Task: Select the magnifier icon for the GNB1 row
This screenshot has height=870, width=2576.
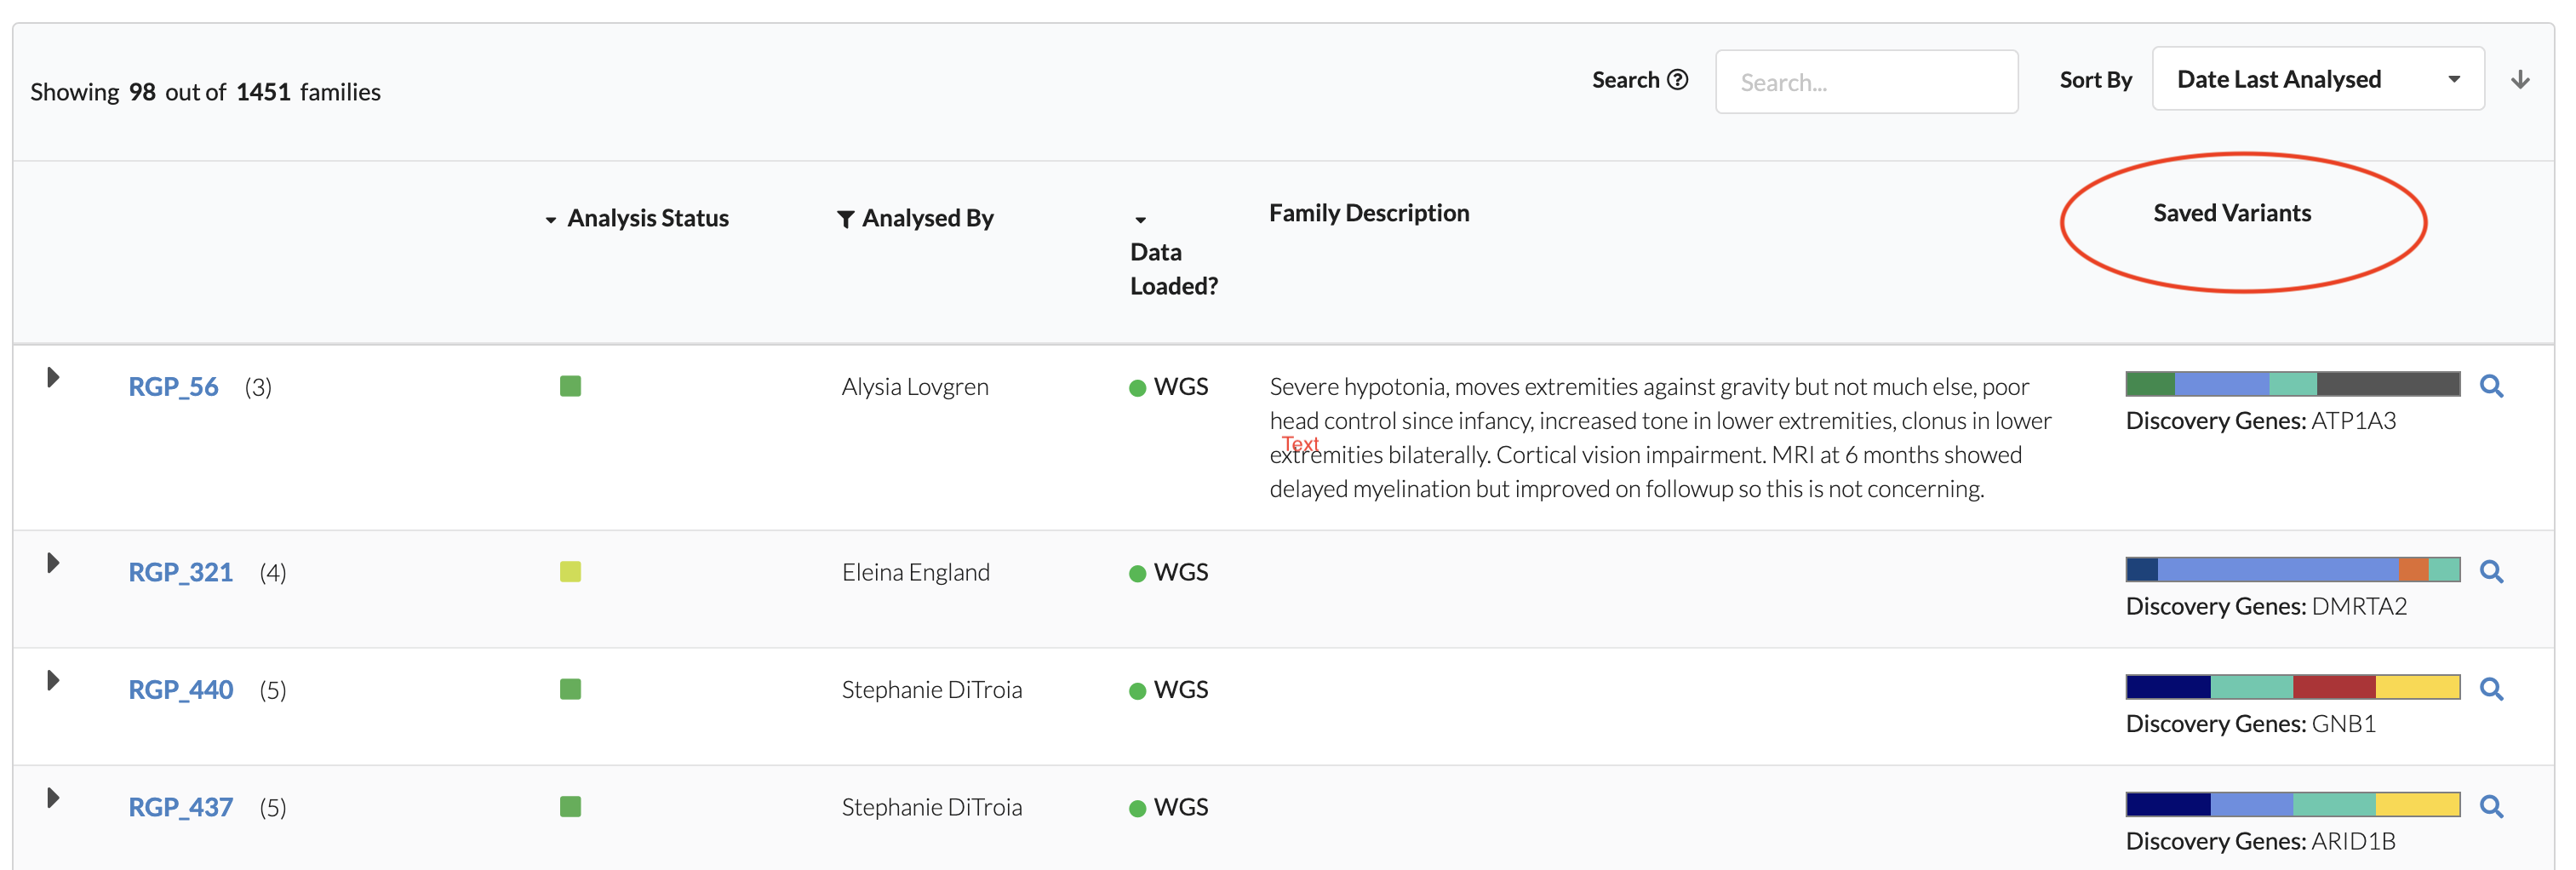Action: (x=2492, y=689)
